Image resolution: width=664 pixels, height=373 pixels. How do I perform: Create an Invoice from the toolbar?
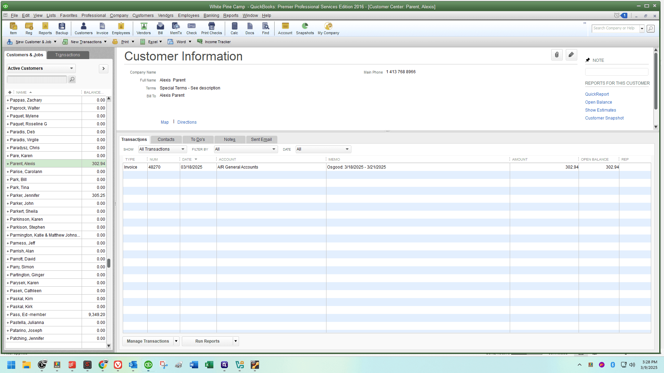pos(102,28)
